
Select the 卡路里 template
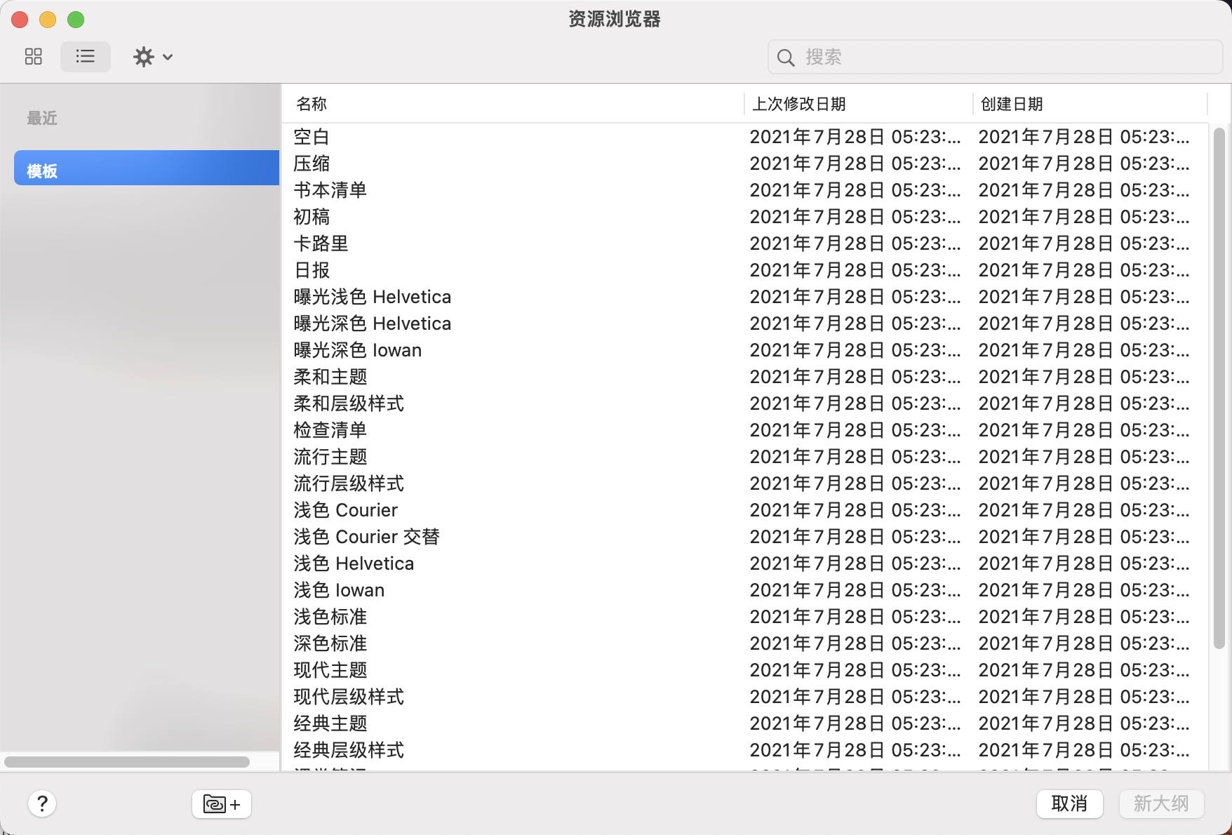745,243
